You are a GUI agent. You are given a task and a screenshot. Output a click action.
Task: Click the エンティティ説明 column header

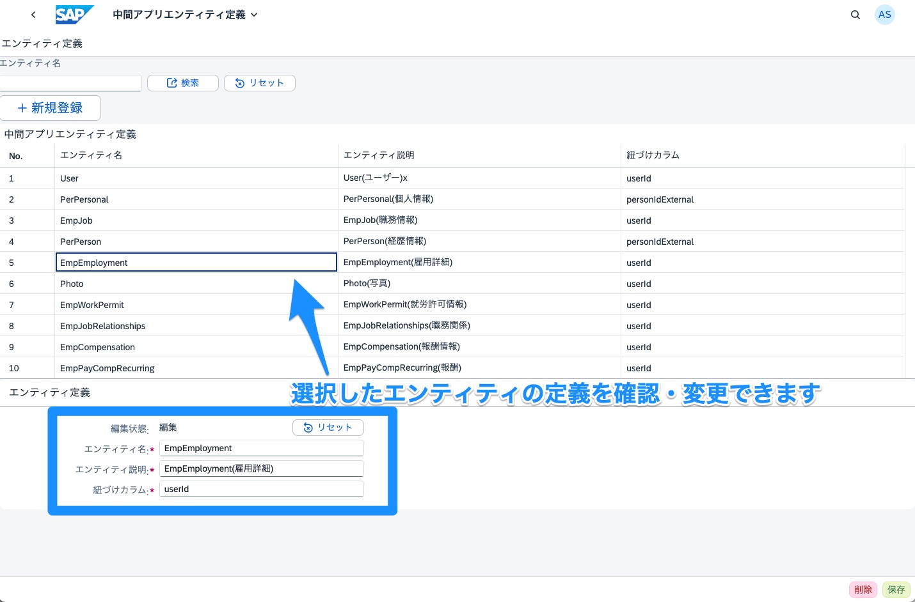(479, 155)
